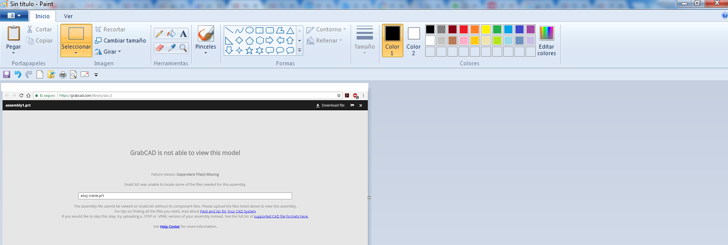Switch to the Ver tab
The height and width of the screenshot is (245, 728).
pyautogui.click(x=68, y=16)
